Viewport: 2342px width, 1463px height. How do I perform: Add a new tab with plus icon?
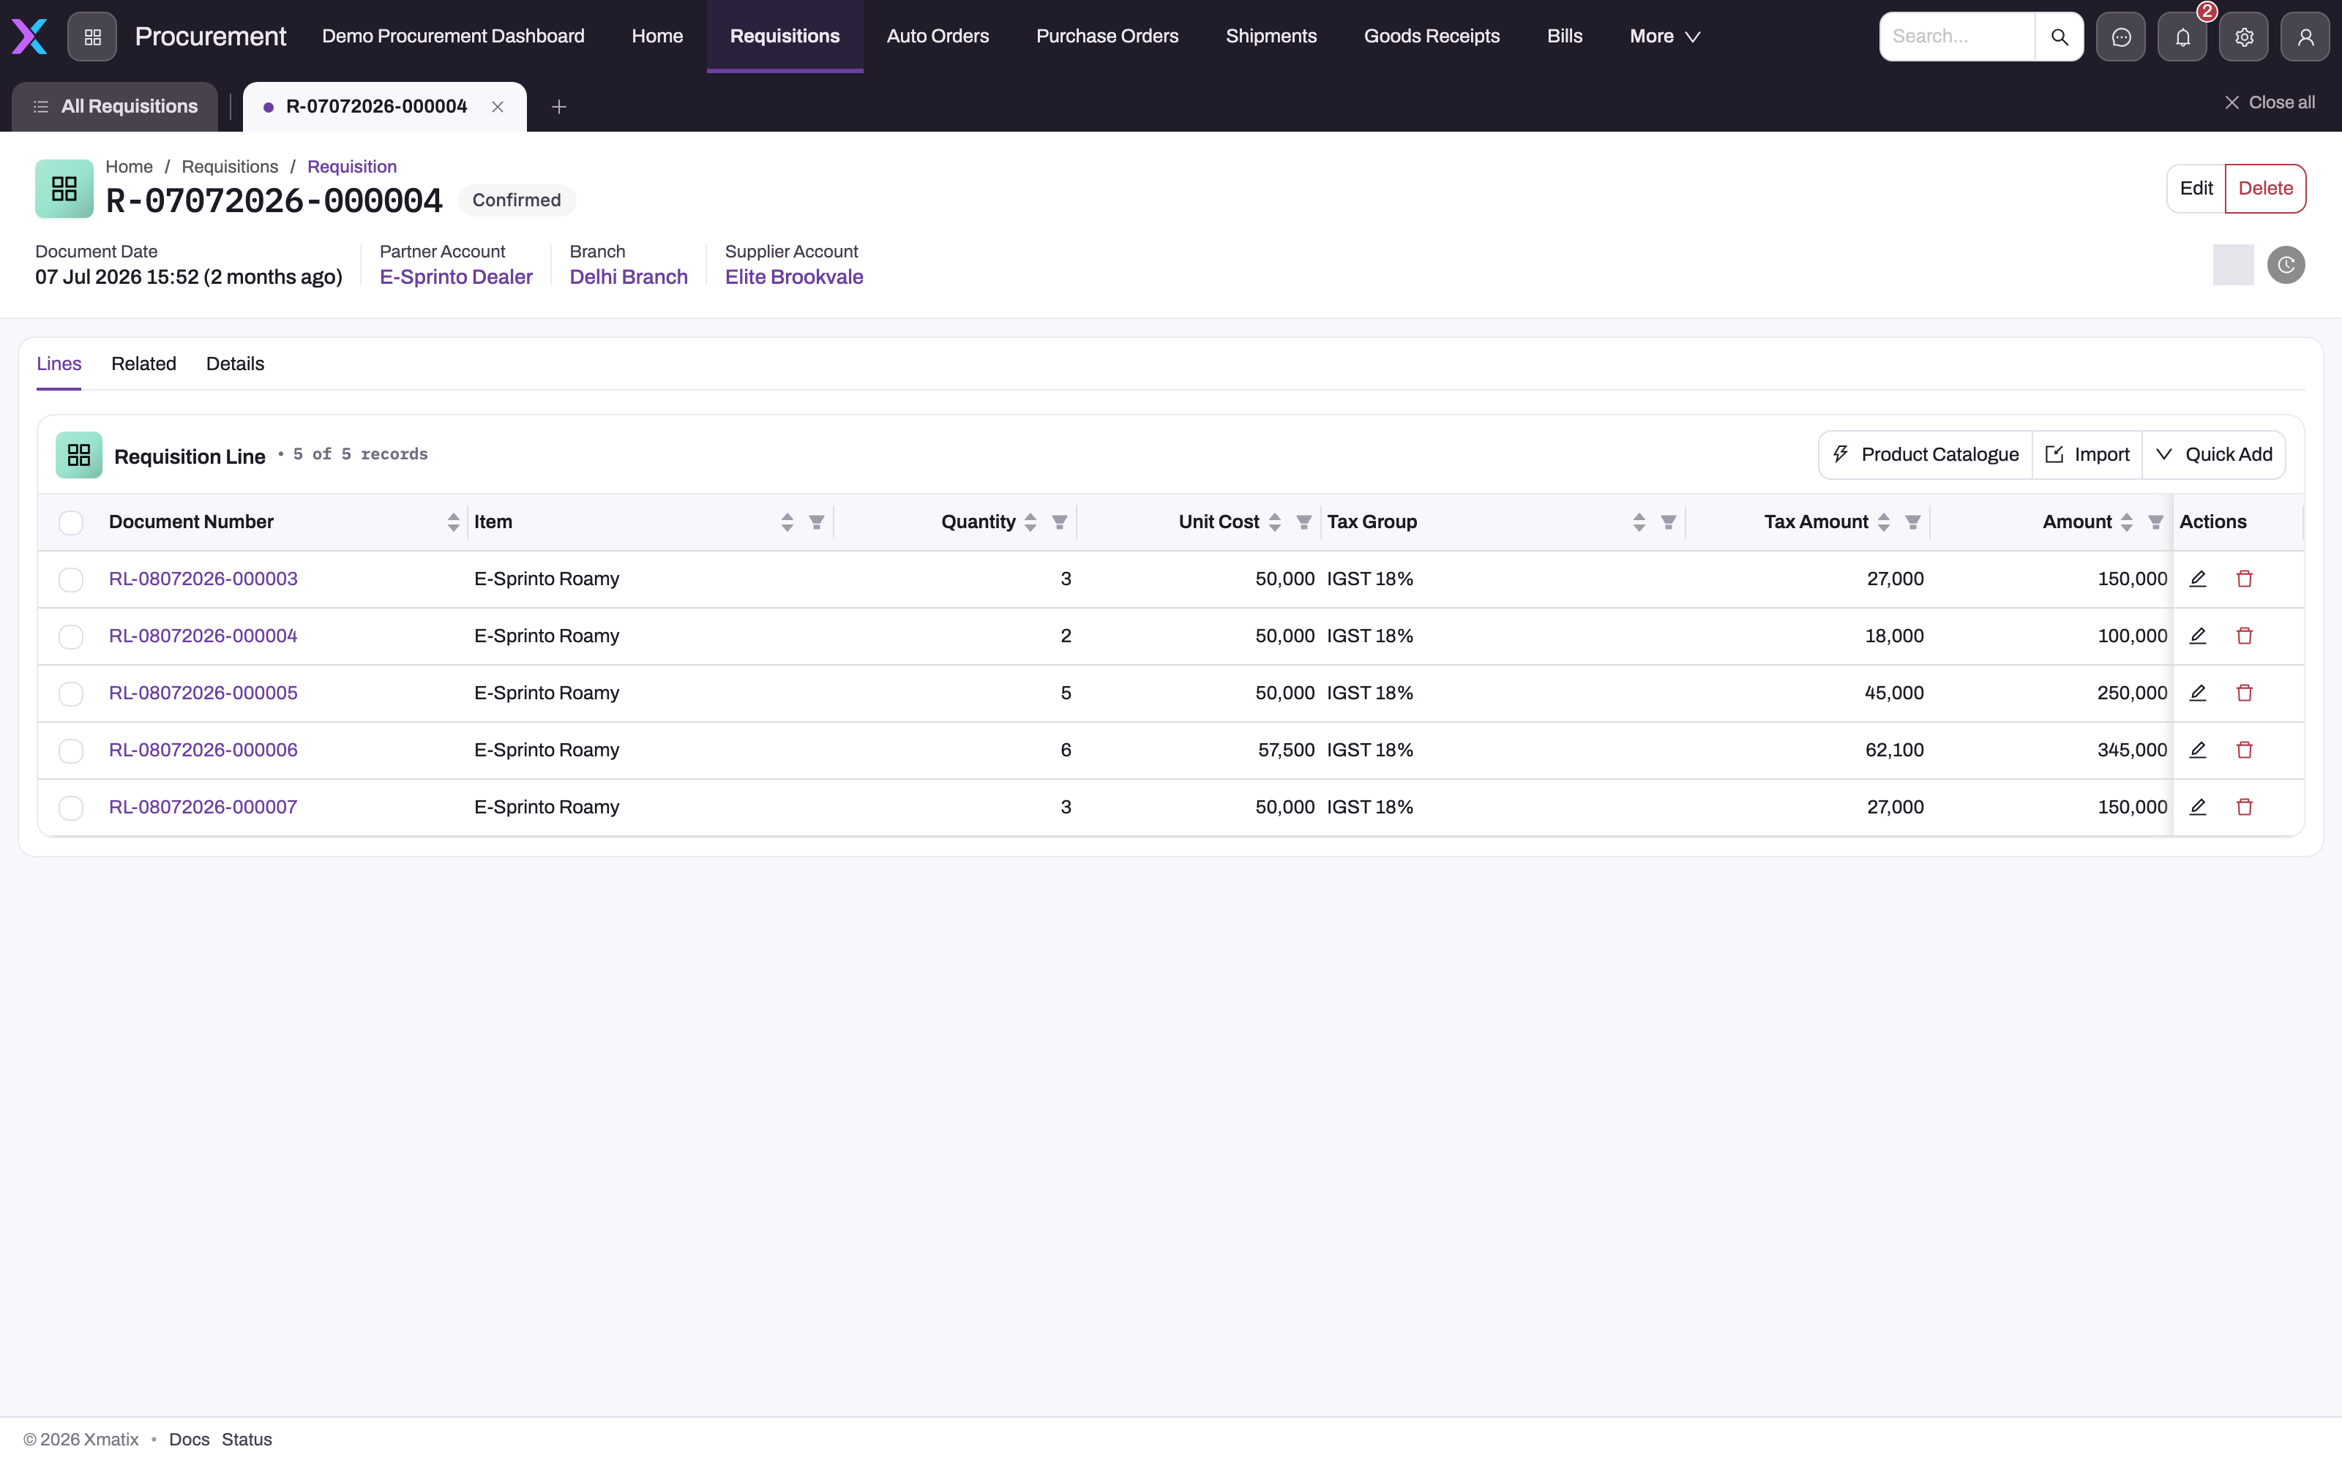coord(558,107)
